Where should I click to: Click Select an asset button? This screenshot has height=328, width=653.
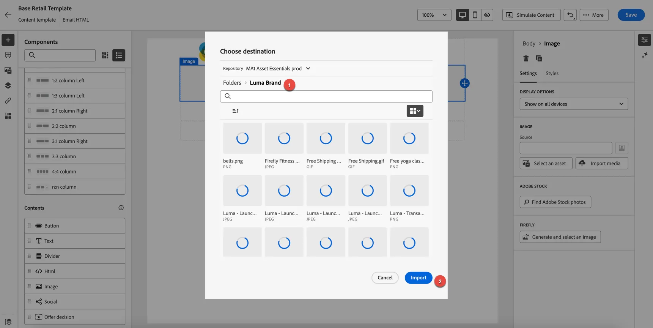click(x=546, y=163)
